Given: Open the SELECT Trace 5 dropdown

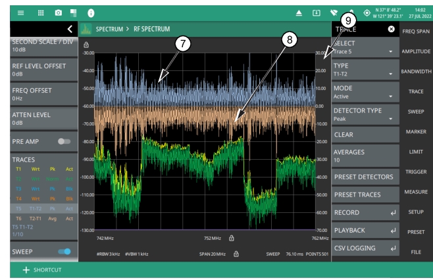Looking at the screenshot, I should coord(365,47).
